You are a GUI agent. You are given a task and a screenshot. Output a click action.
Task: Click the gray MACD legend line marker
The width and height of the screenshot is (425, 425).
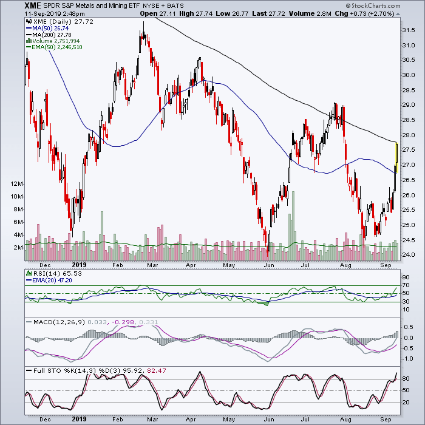click(x=29, y=322)
